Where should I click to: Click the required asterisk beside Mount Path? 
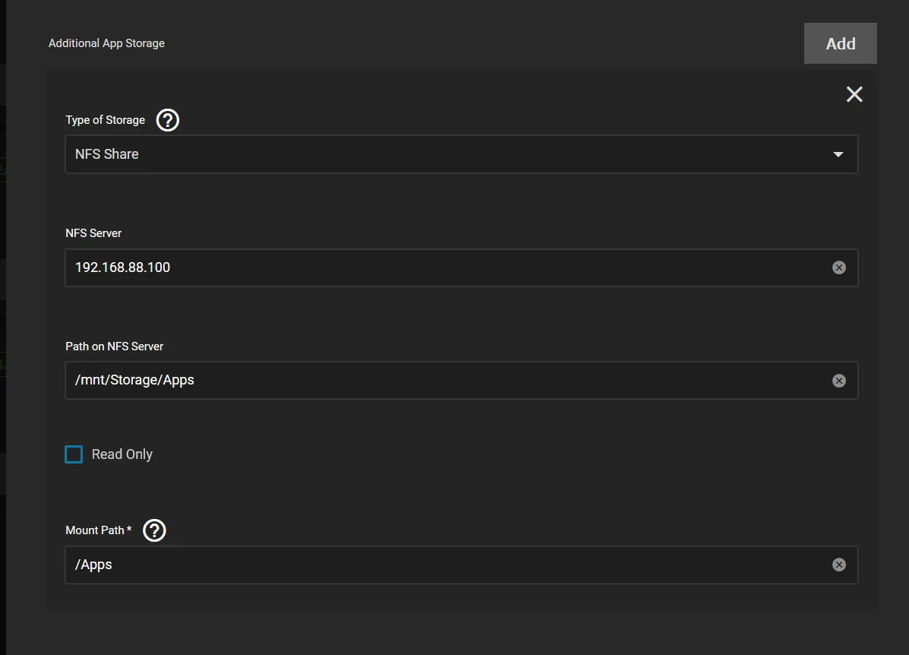pyautogui.click(x=130, y=530)
